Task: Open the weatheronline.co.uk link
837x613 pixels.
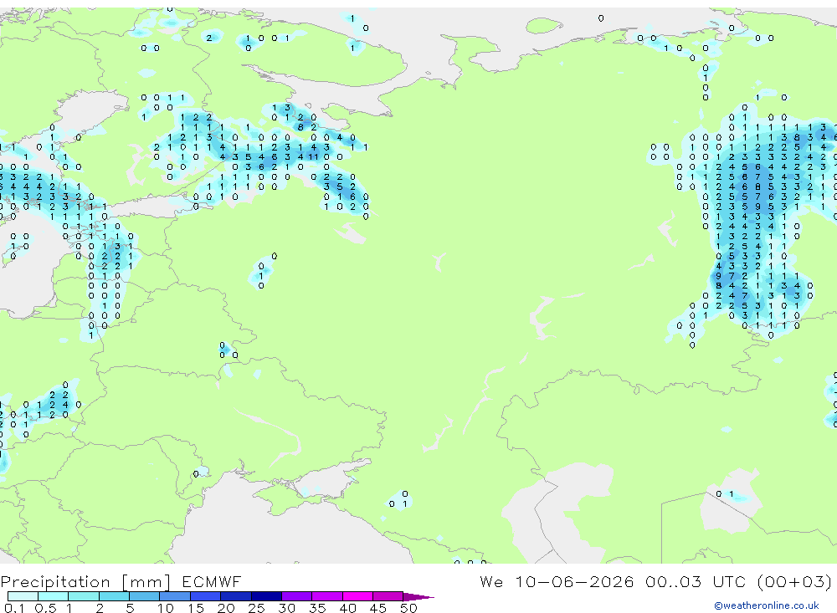Action: (767, 605)
